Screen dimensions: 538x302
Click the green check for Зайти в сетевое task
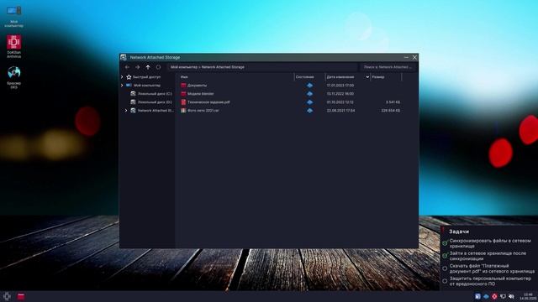(x=445, y=256)
